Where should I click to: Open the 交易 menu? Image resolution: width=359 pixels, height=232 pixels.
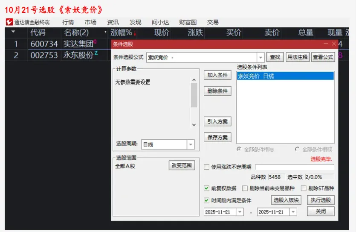[213, 22]
